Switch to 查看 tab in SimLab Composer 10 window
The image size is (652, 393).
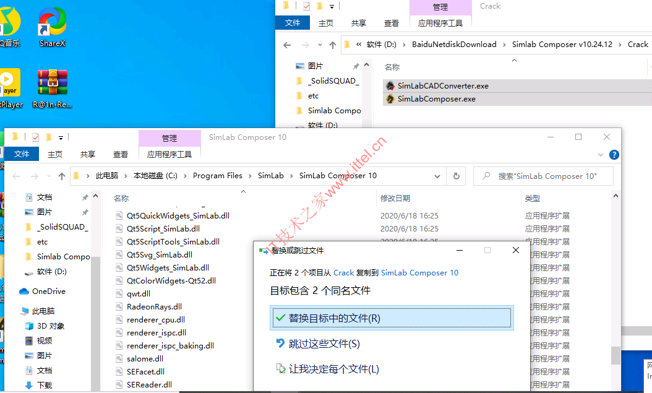(121, 154)
